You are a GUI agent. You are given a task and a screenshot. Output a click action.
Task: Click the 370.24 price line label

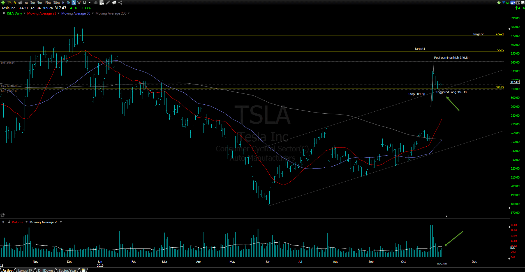click(499, 34)
